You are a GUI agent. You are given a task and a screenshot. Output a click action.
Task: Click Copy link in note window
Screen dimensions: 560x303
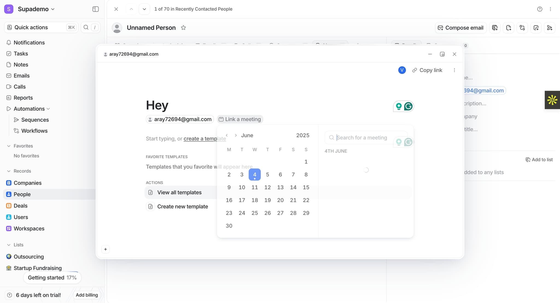[x=427, y=70]
